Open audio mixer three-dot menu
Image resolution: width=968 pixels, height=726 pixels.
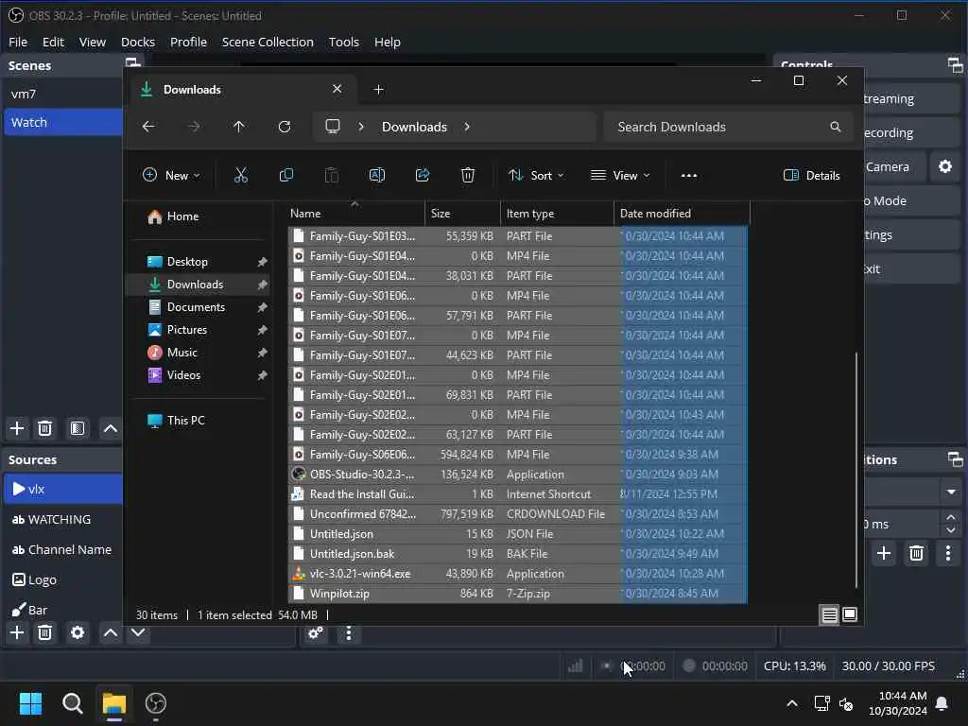[349, 632]
